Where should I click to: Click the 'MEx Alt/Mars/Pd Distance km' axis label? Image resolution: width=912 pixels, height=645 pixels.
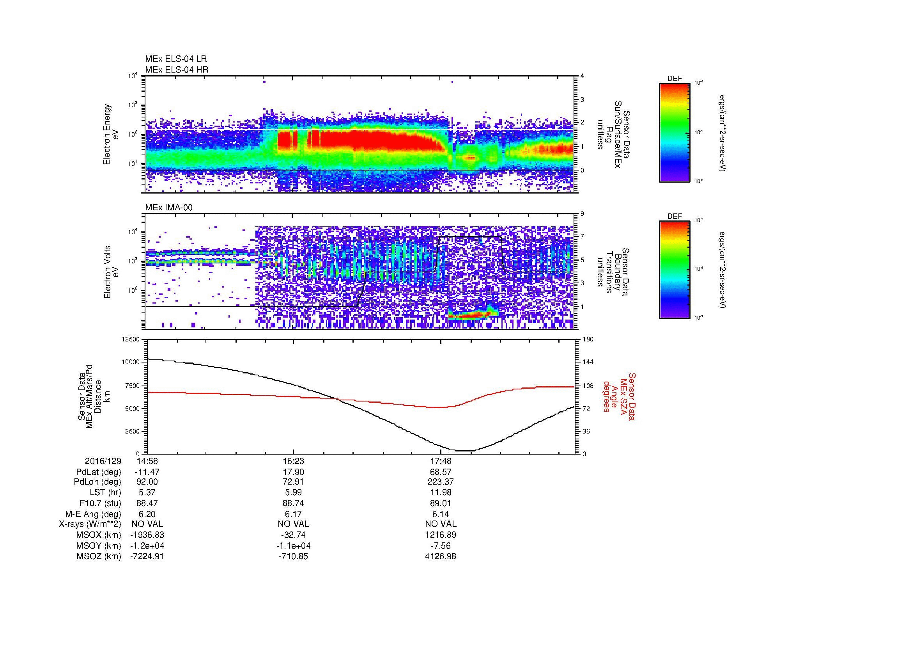coord(94,396)
